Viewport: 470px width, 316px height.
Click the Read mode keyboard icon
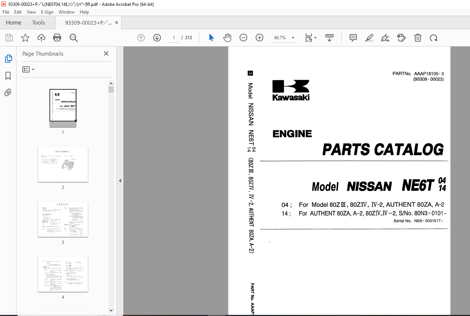[x=329, y=38]
